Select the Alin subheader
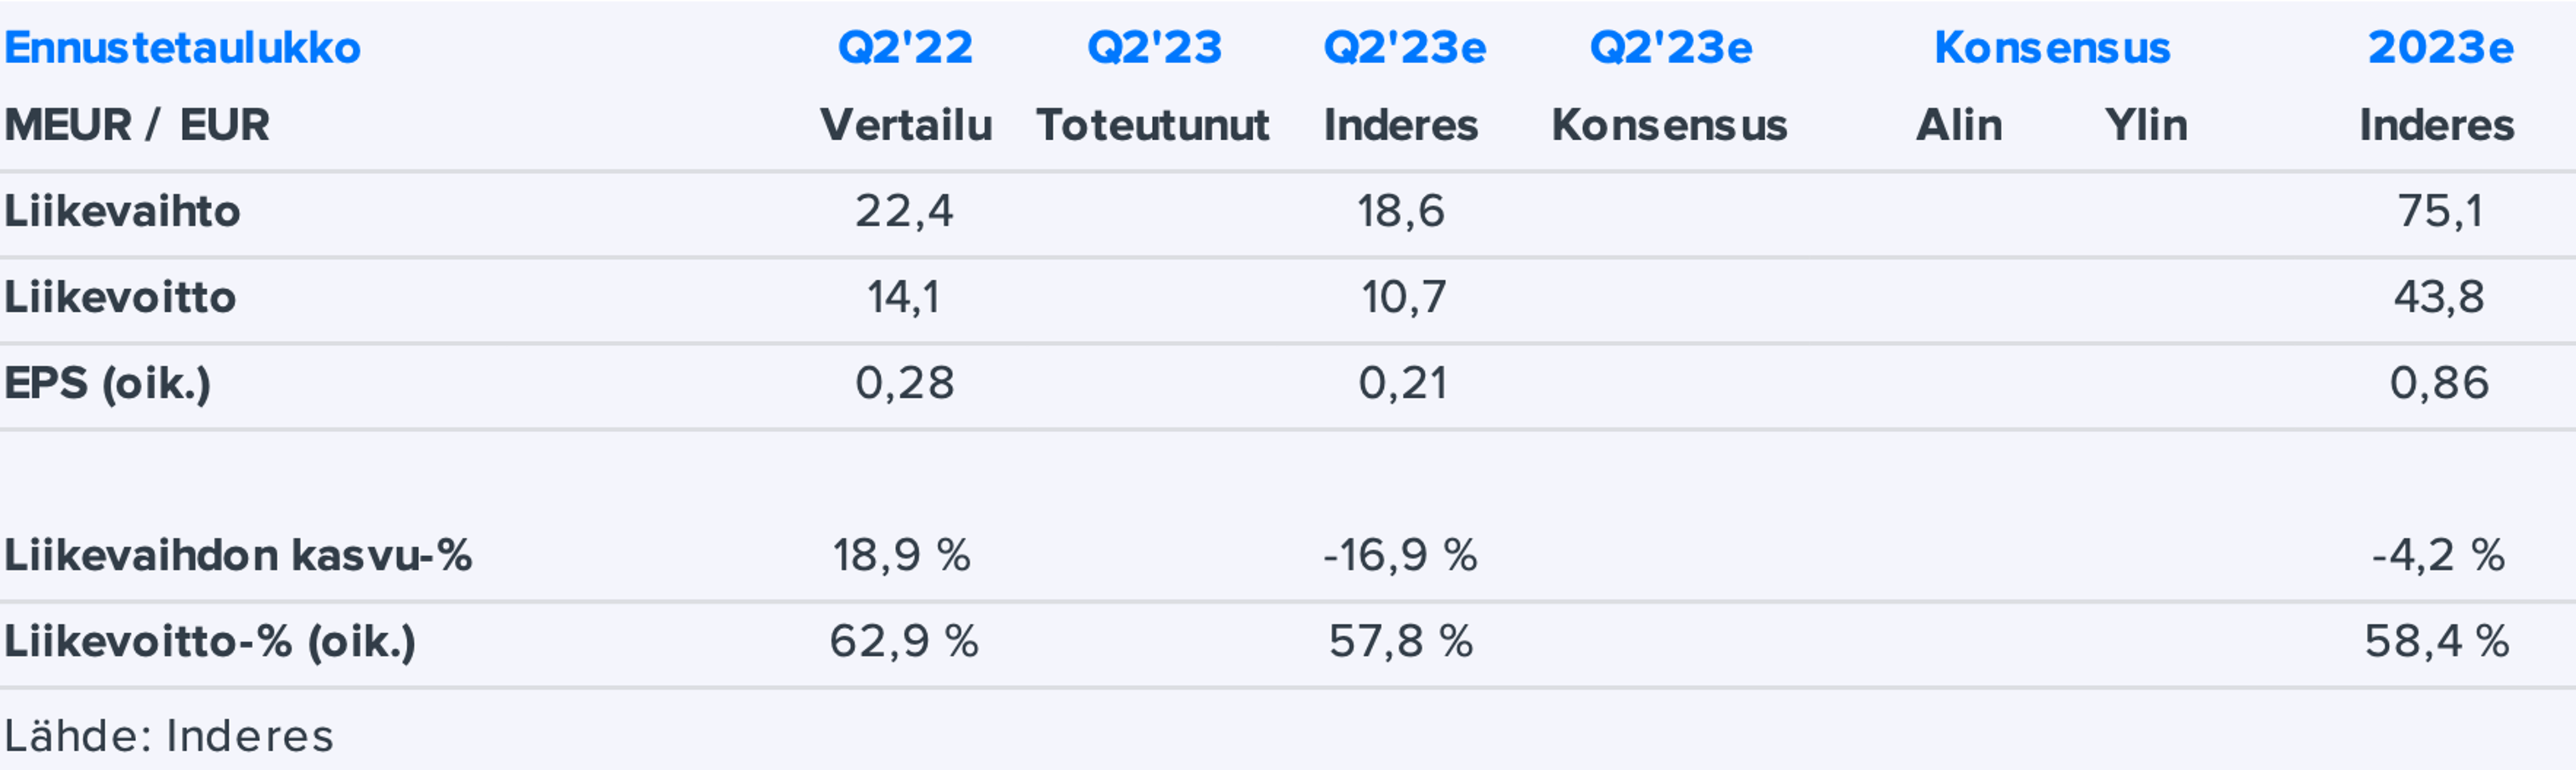The height and width of the screenshot is (770, 2576). point(1958,126)
